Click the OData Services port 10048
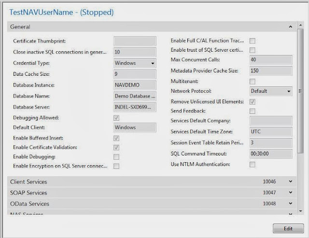 tap(269, 204)
